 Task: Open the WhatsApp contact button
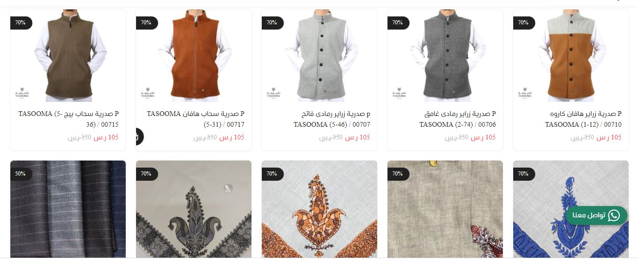(x=596, y=215)
